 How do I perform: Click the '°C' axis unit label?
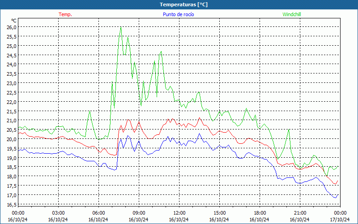coord(14,21)
